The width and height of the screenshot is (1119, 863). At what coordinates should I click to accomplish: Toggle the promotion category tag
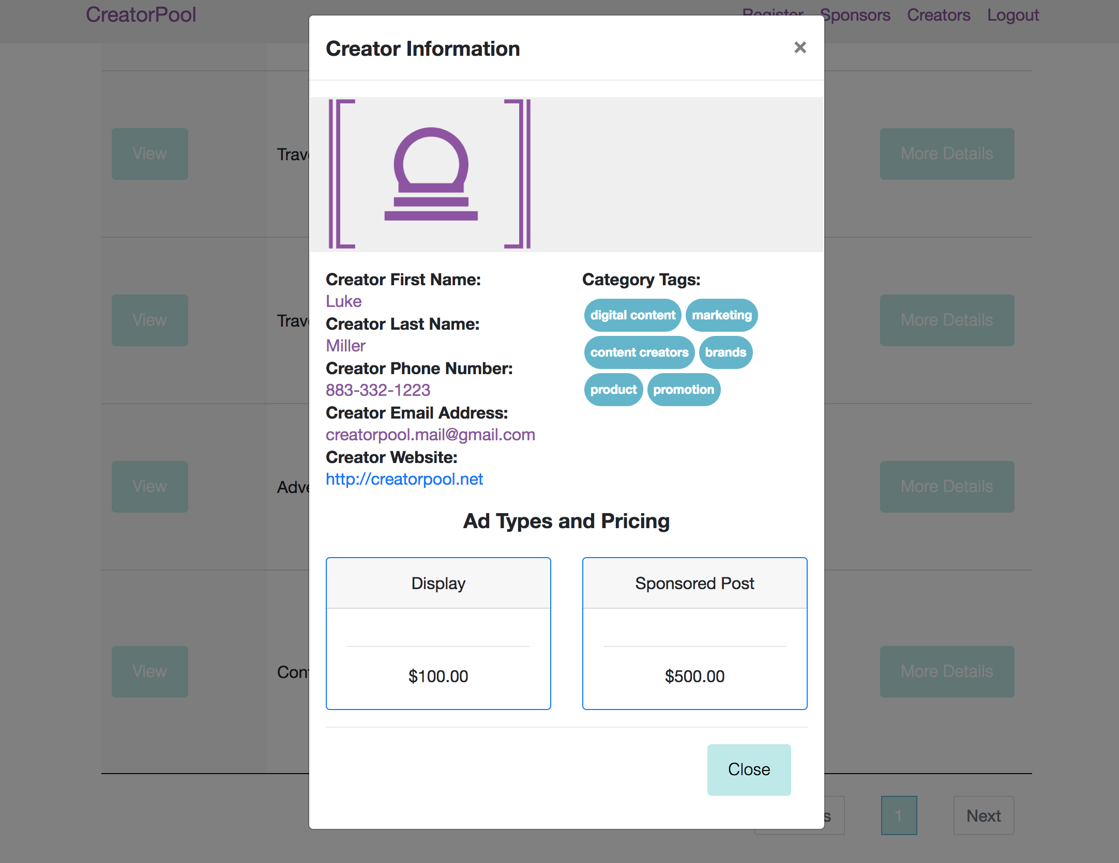(x=684, y=390)
